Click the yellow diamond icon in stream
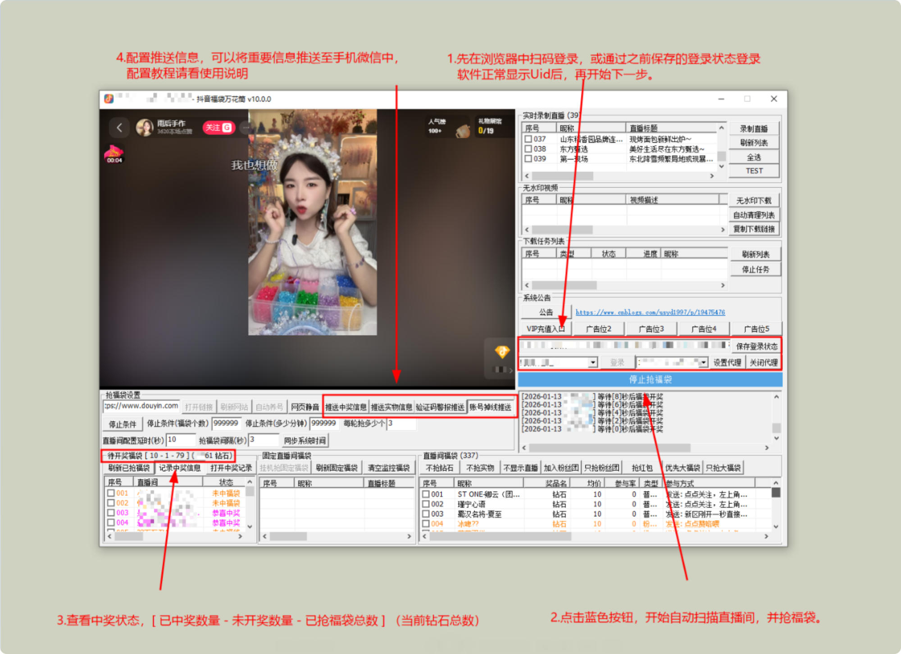Viewport: 901px width, 654px height. point(502,352)
